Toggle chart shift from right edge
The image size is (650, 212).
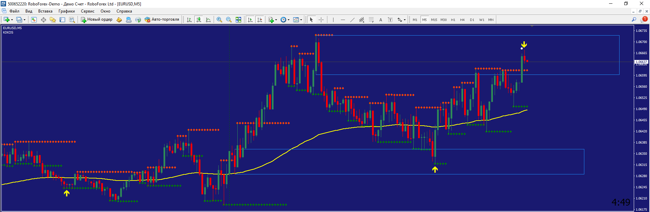coord(260,20)
